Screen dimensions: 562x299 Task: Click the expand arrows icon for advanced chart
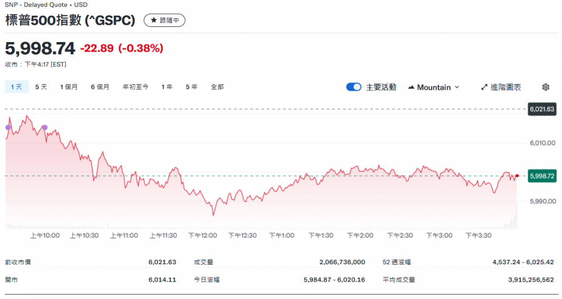484,87
